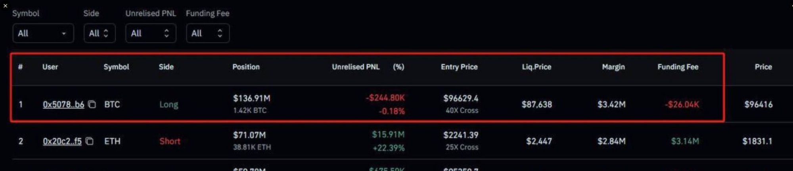Image resolution: width=793 pixels, height=171 pixels.
Task: Open the Side filter dropdown
Action: point(100,33)
